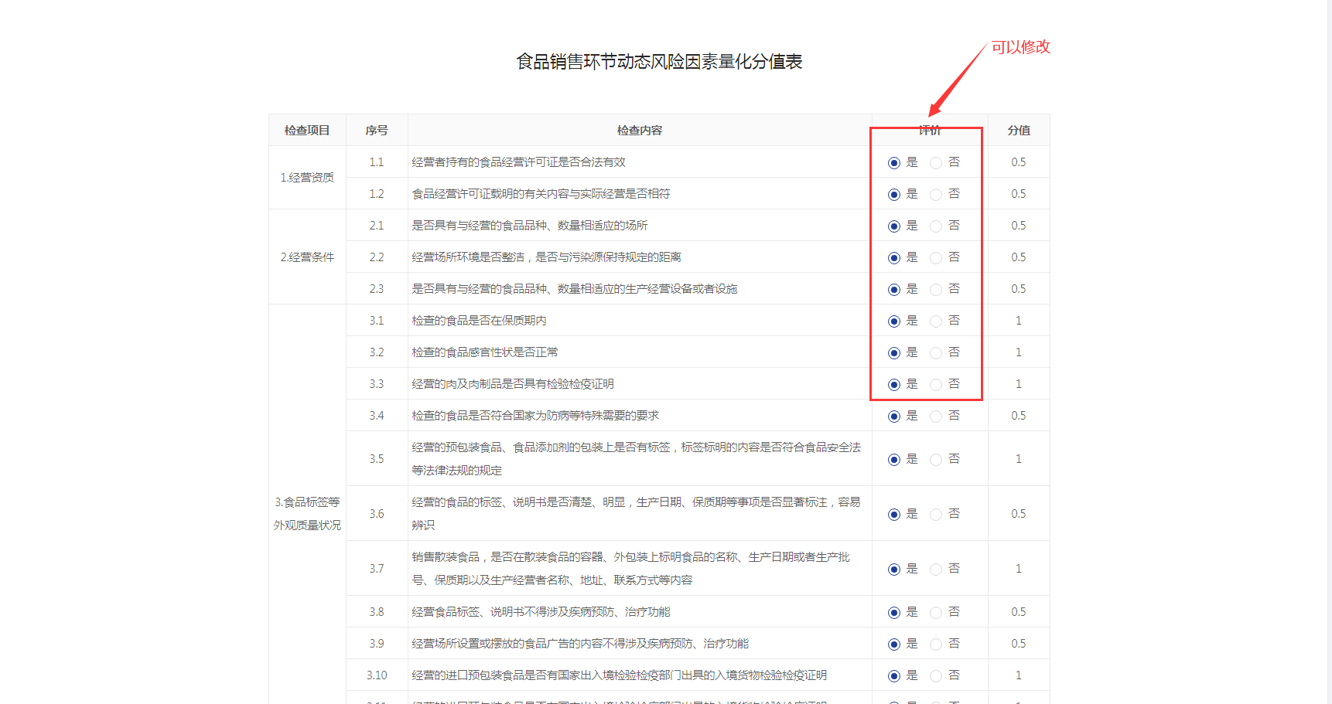Select '是' for item 3.10 imported food certificate
Image resolution: width=1332 pixels, height=704 pixels.
(x=894, y=676)
